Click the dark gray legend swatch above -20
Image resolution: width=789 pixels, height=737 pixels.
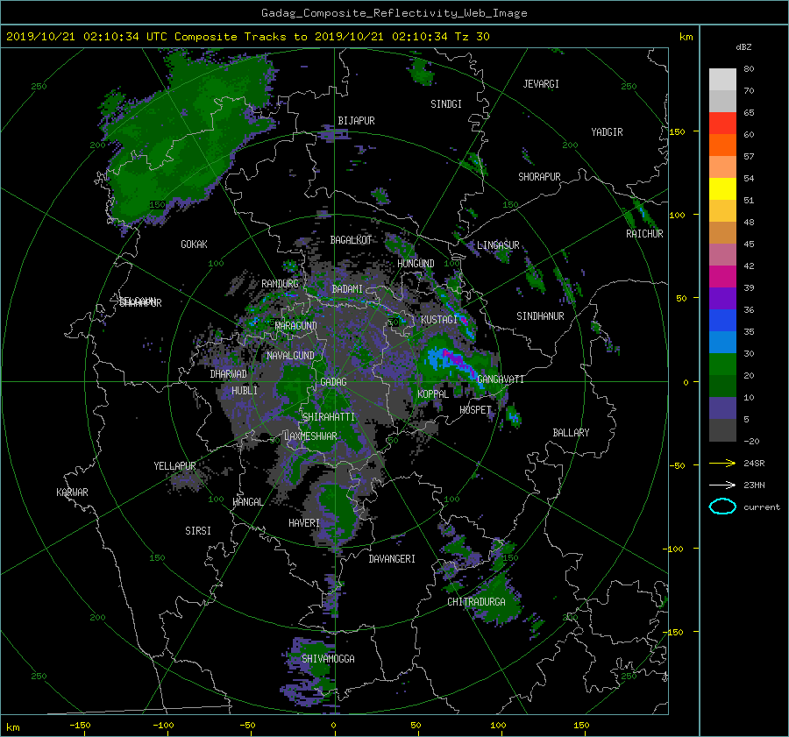[722, 429]
